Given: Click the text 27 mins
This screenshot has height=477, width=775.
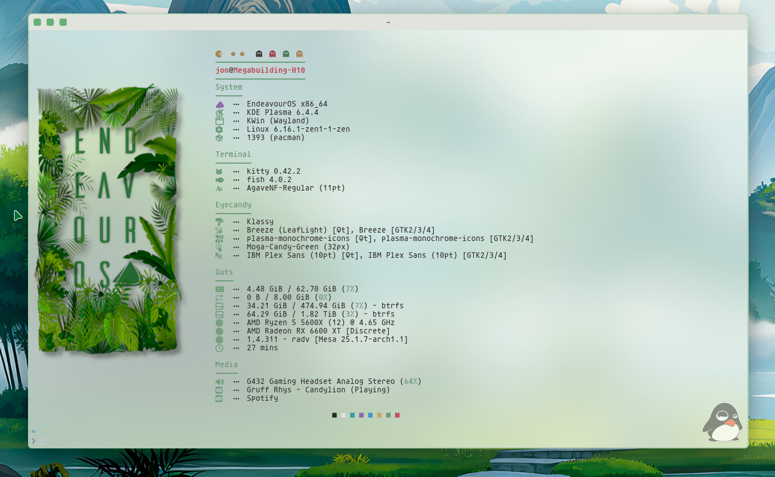Looking at the screenshot, I should 263,348.
